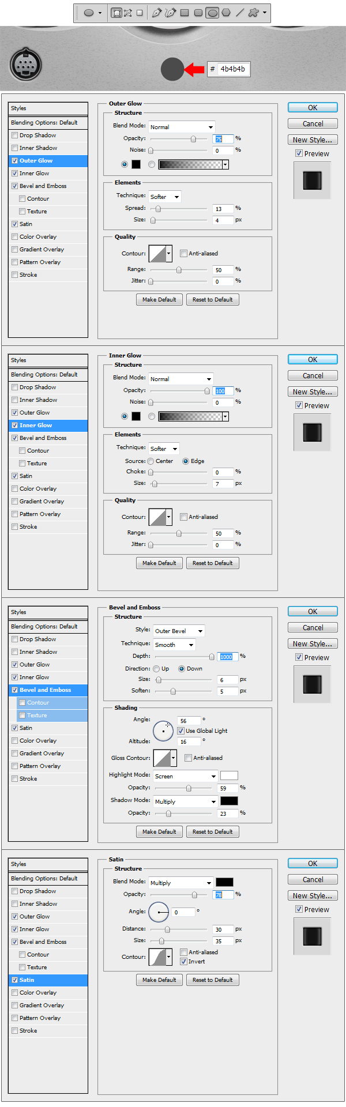Screen dimensions: 346x1107
Task: Expand the Bevel Style dropdown showing Outer Bevel
Action: pyautogui.click(x=178, y=631)
